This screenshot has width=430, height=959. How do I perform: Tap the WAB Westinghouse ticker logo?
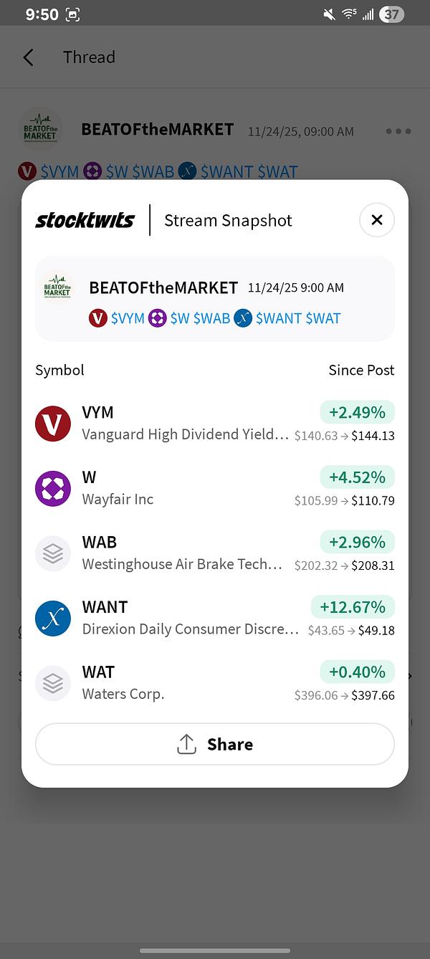pyautogui.click(x=53, y=553)
